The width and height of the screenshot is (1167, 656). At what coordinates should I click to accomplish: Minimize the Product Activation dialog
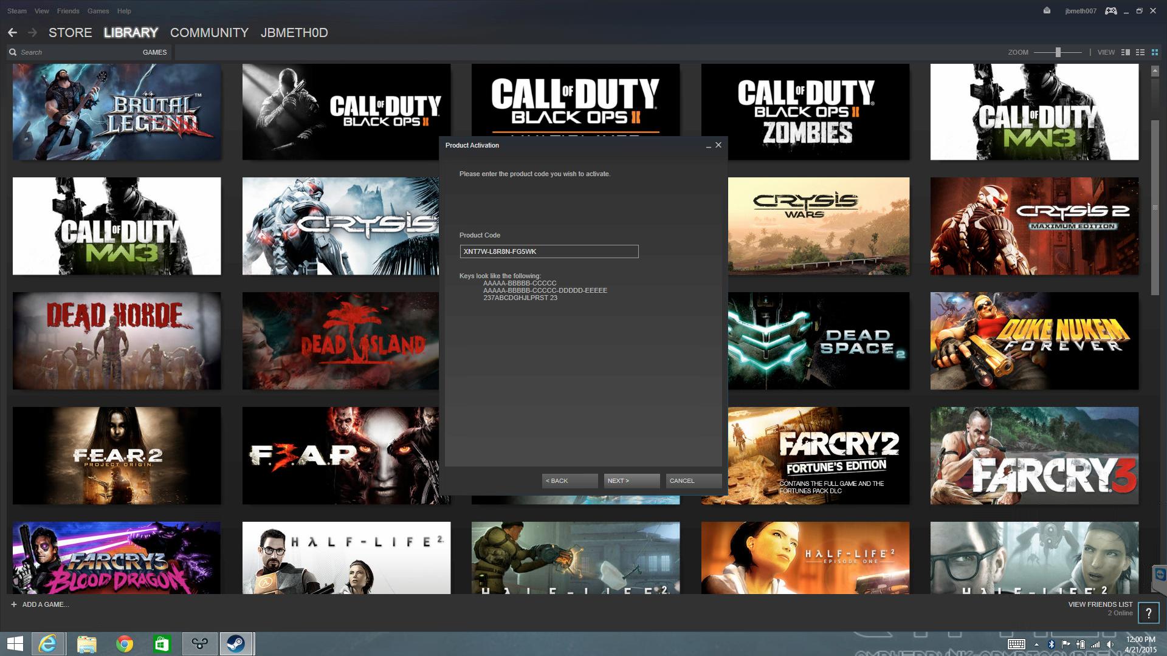point(708,146)
